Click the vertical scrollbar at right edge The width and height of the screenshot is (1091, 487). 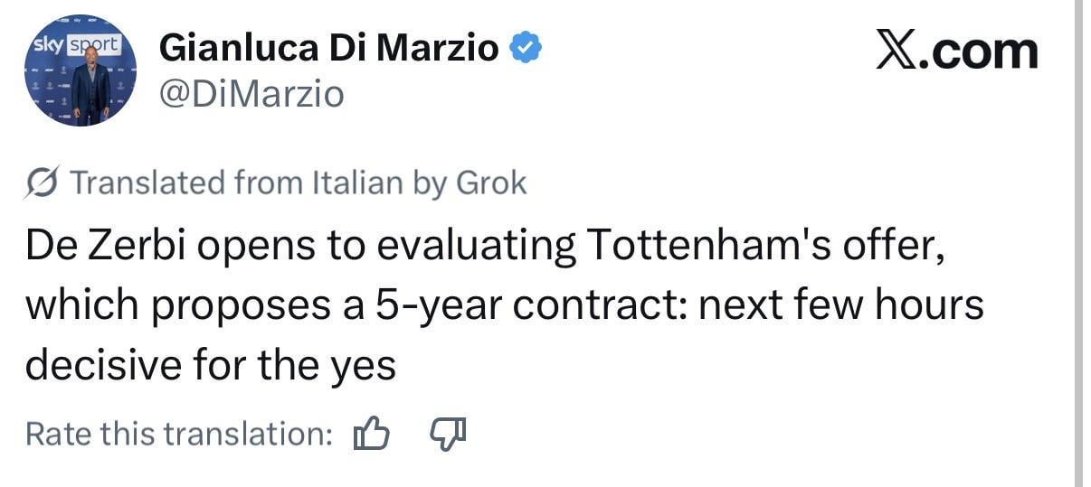pyautogui.click(x=1079, y=243)
